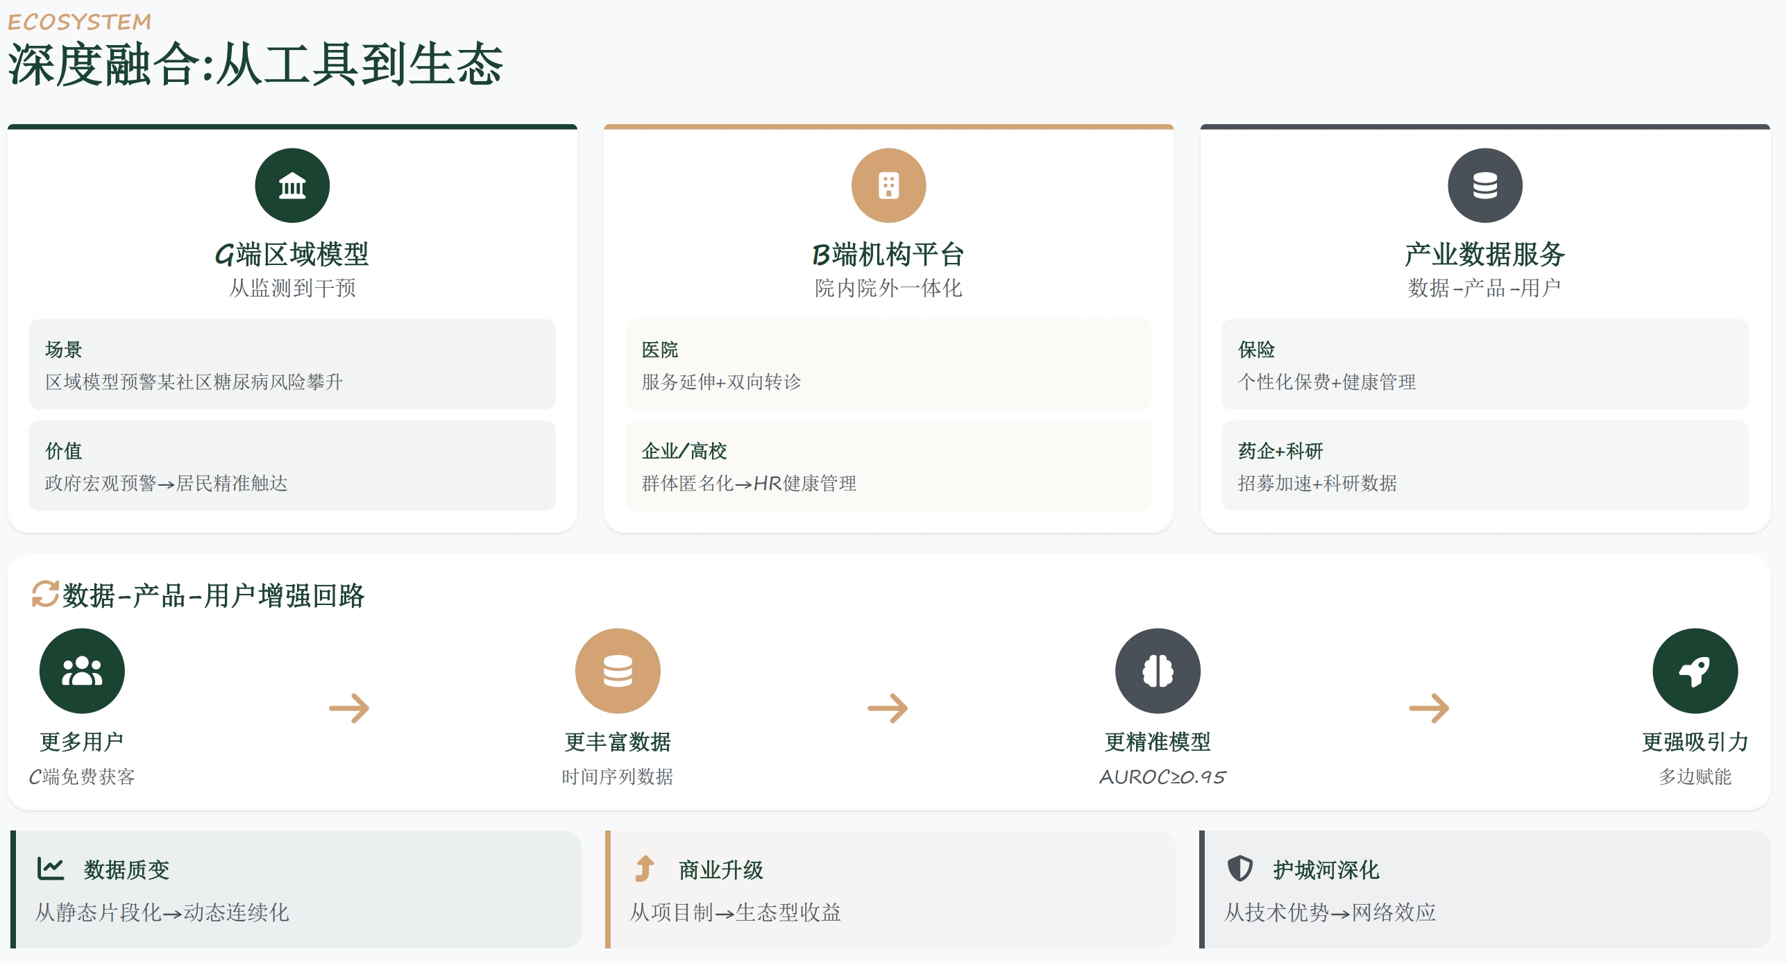Click the government building icon for G端区域模型
The image size is (1787, 963).
click(x=292, y=185)
